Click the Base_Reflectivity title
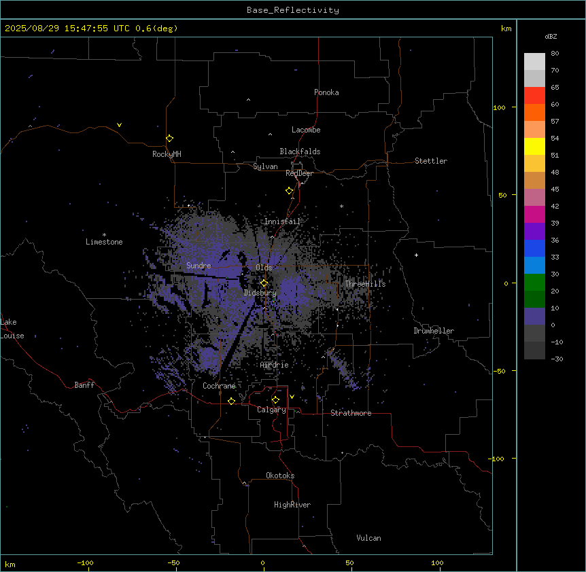Viewport: 586px width, 572px height. point(293,10)
